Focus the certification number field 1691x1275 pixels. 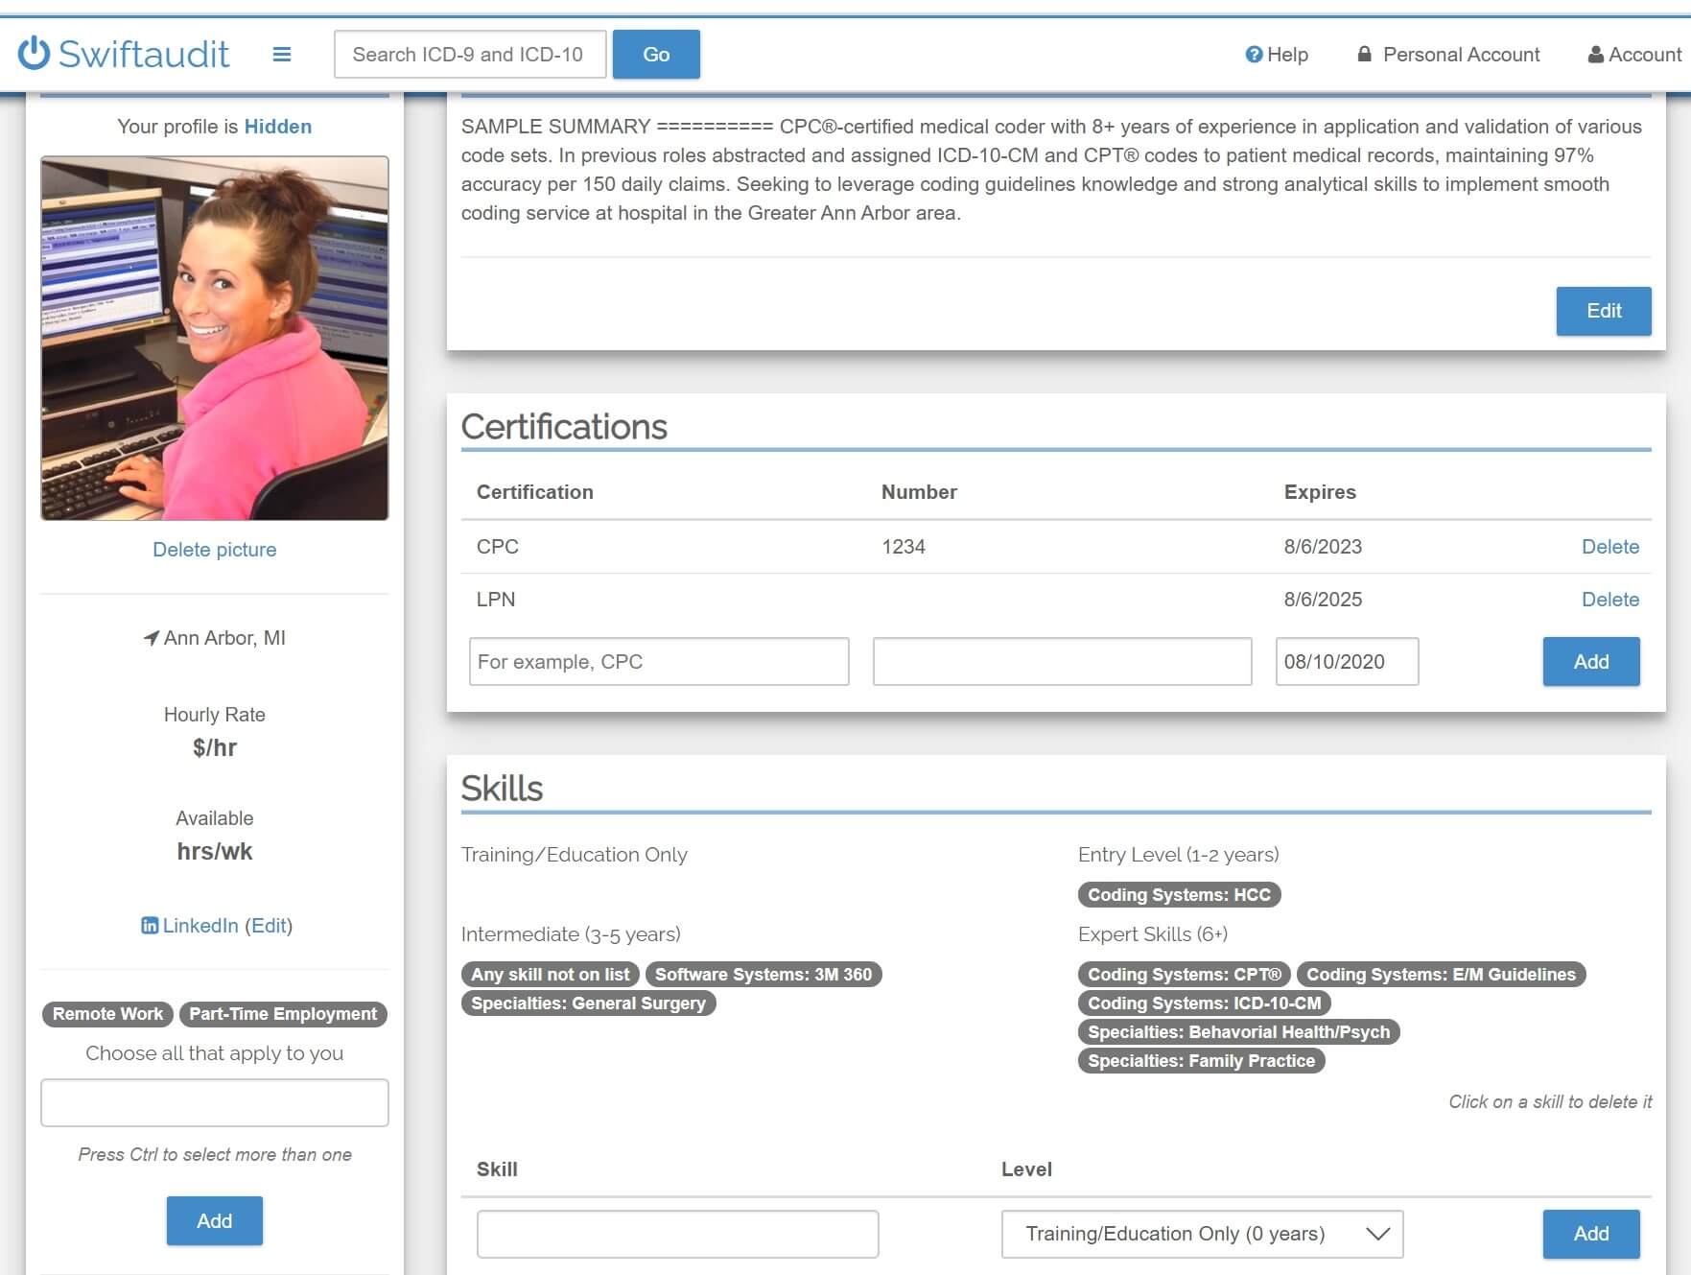click(x=1063, y=662)
